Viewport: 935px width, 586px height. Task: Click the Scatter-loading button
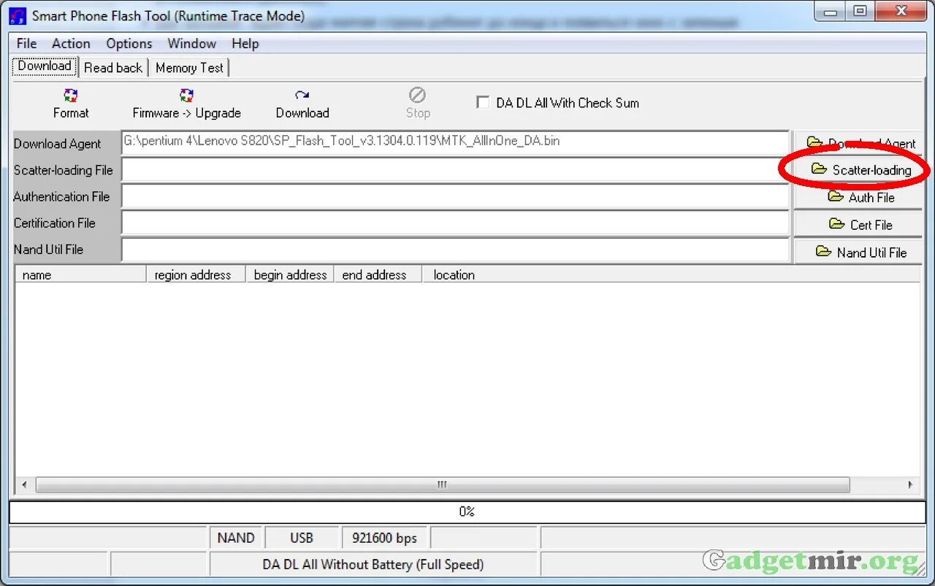pyautogui.click(x=858, y=170)
